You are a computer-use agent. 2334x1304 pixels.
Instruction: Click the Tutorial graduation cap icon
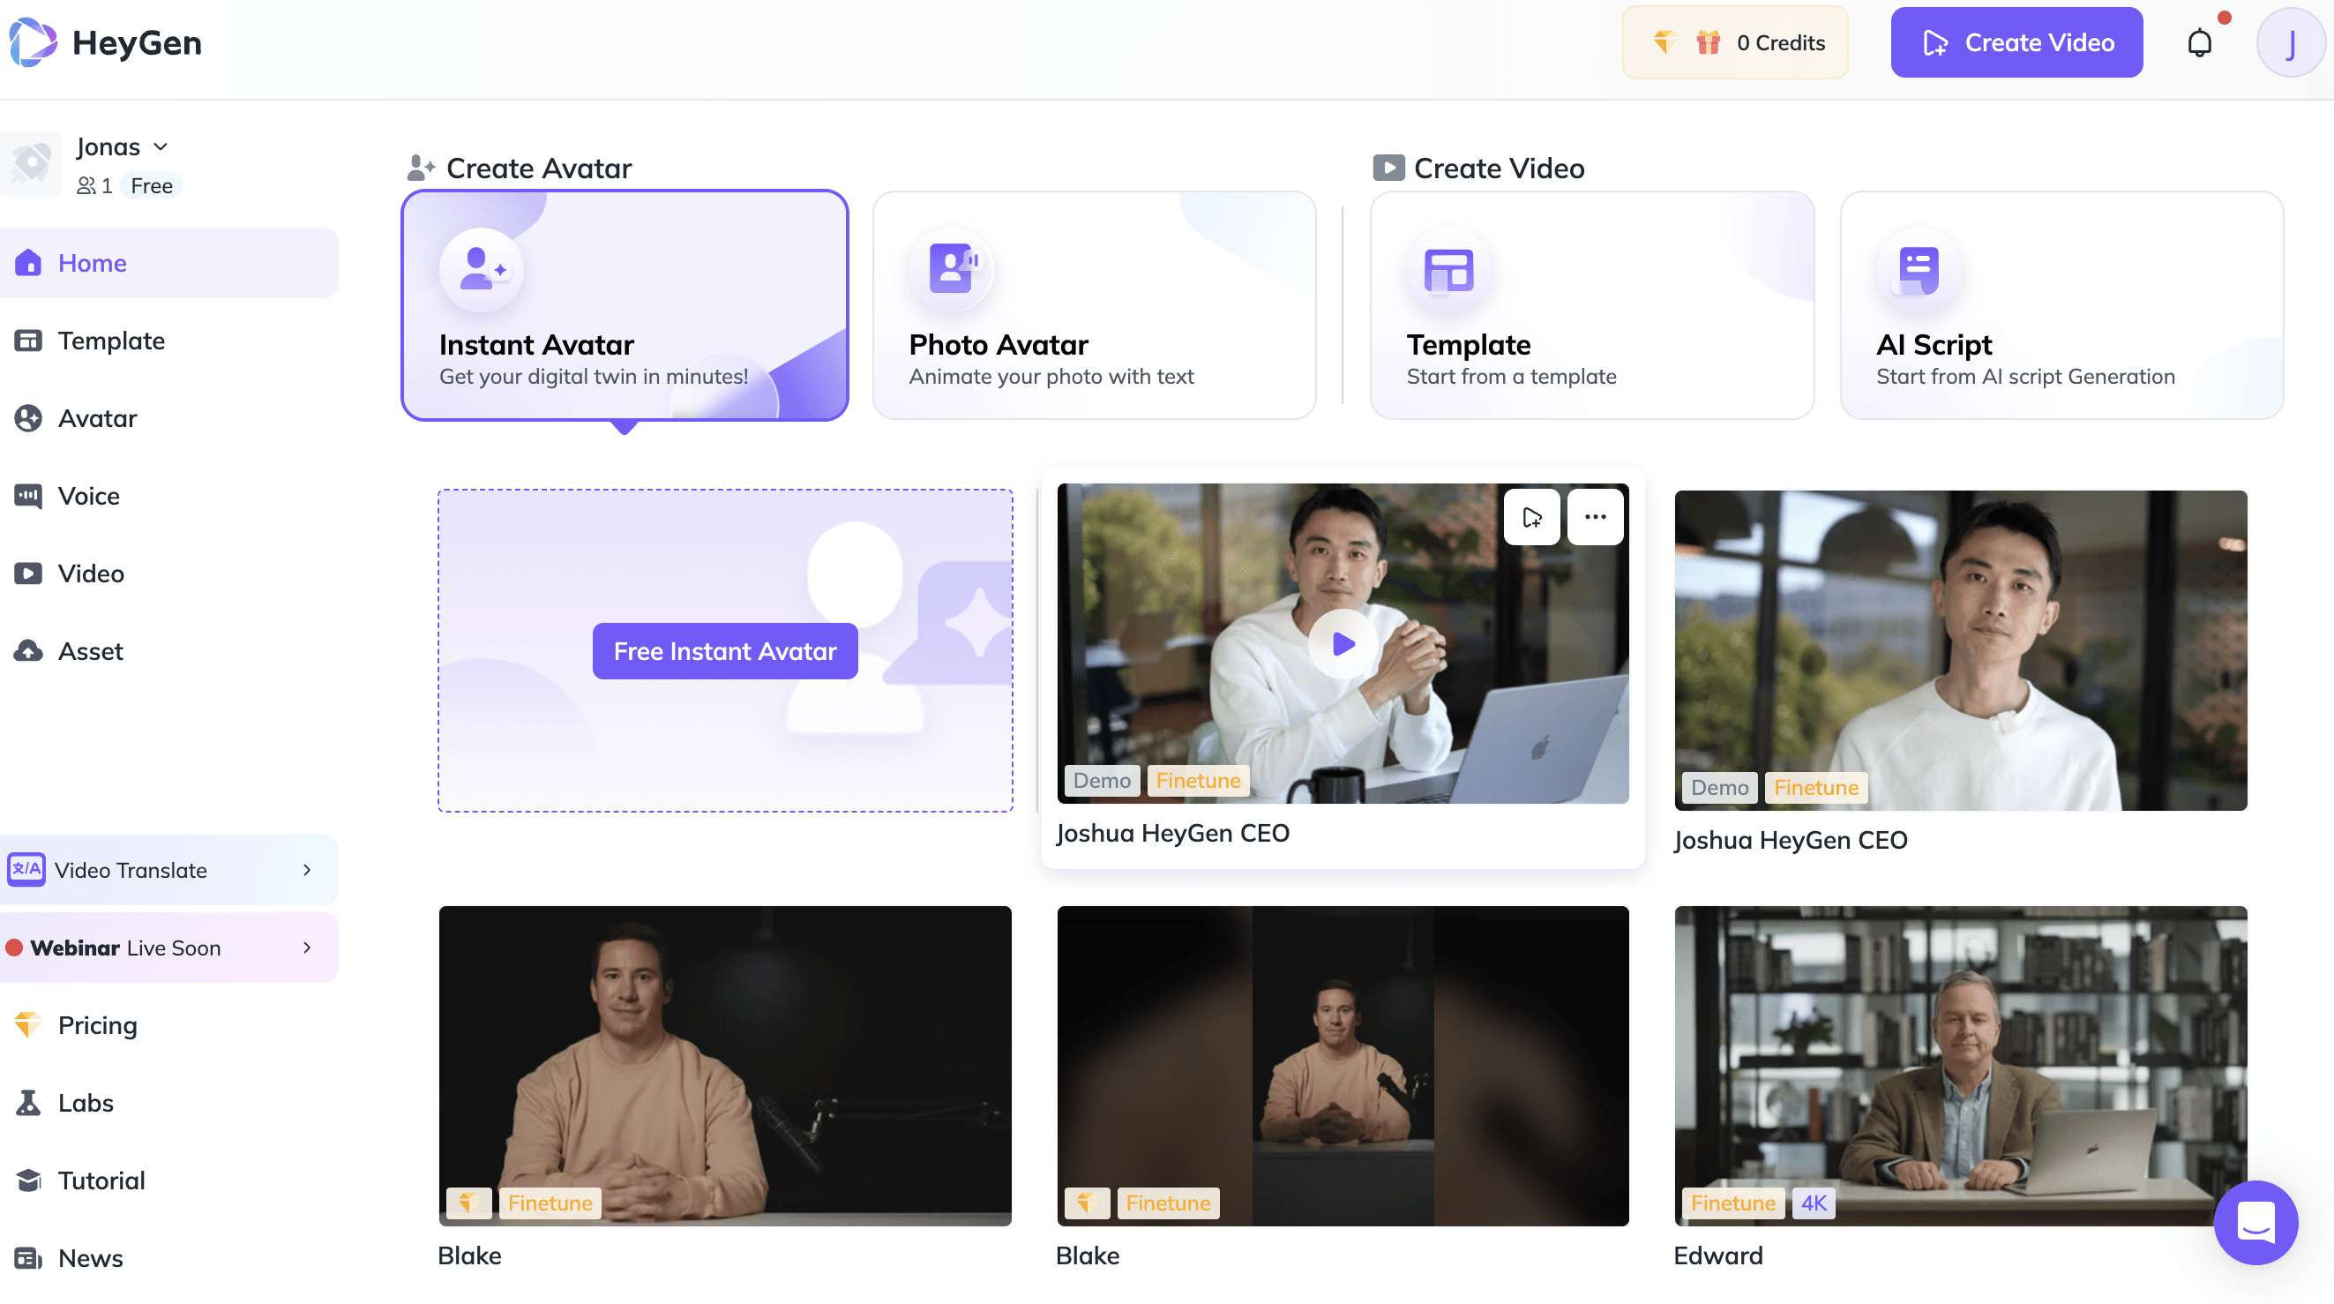pyautogui.click(x=28, y=1180)
